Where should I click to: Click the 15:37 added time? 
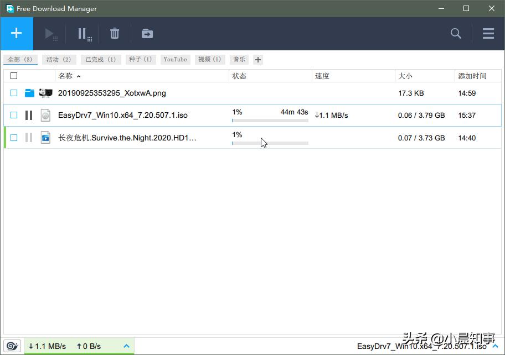467,115
